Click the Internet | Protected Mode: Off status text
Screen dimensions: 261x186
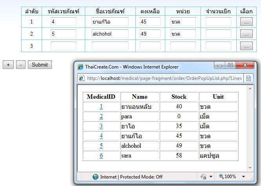point(131,177)
